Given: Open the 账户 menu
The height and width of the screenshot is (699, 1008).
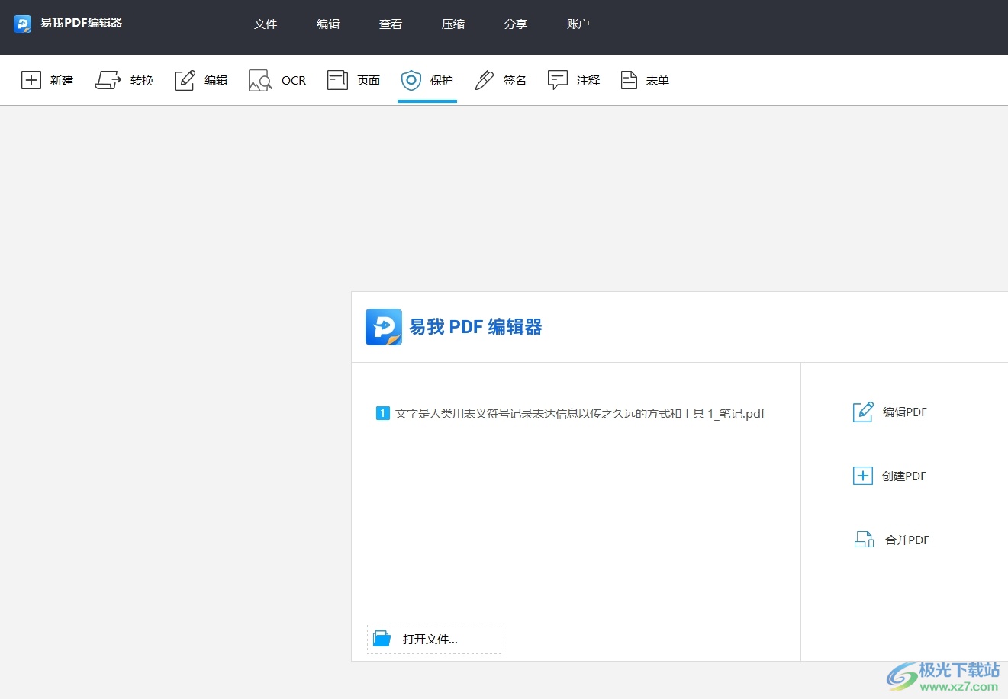Looking at the screenshot, I should (x=578, y=24).
